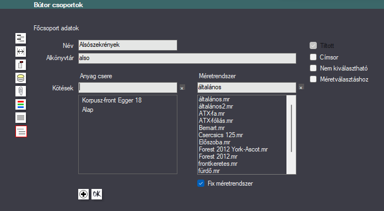Choose fürdő.mr entry
Screen dimensions: 384x211
pyautogui.click(x=209, y=171)
